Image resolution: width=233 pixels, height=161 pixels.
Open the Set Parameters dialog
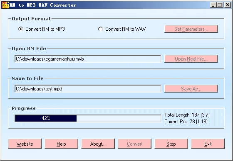[x=191, y=29]
